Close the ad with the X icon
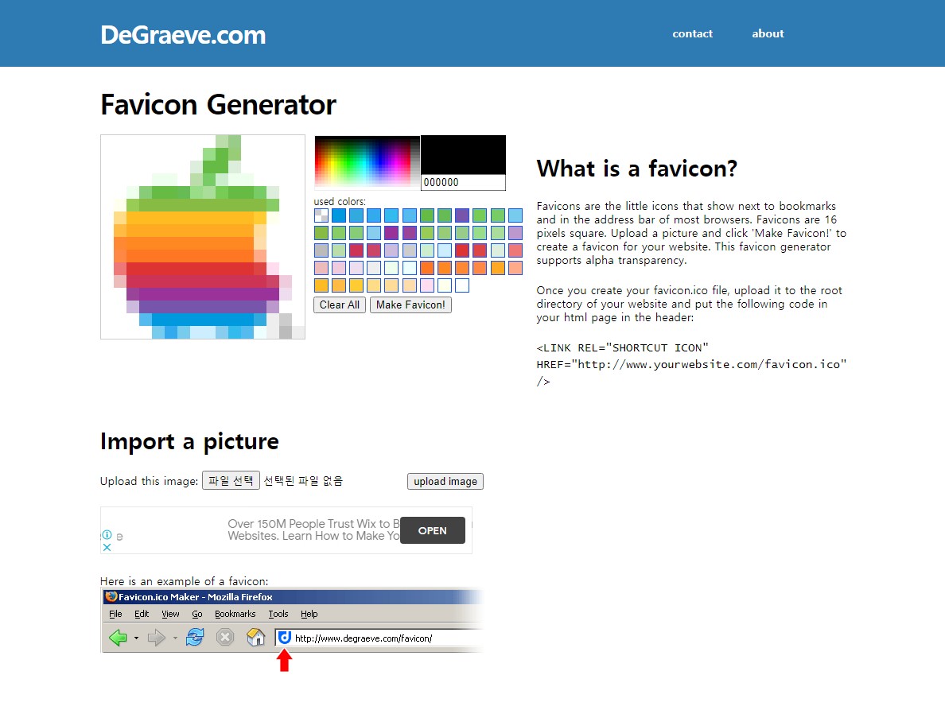 click(107, 547)
